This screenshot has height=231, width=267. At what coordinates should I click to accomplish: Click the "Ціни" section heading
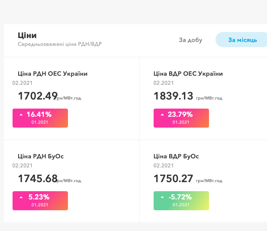coord(27,35)
